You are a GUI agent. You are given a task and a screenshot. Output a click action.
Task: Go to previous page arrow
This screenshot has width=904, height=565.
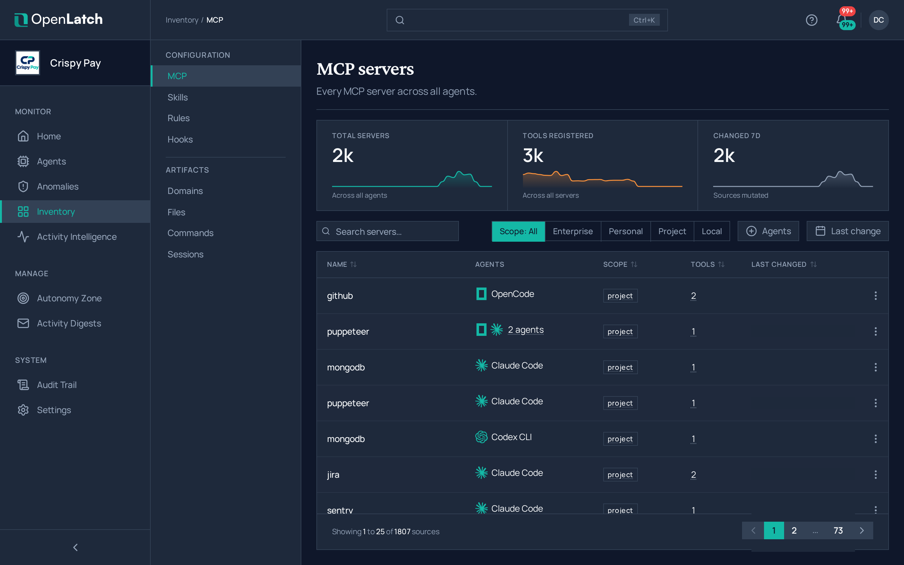(x=753, y=530)
